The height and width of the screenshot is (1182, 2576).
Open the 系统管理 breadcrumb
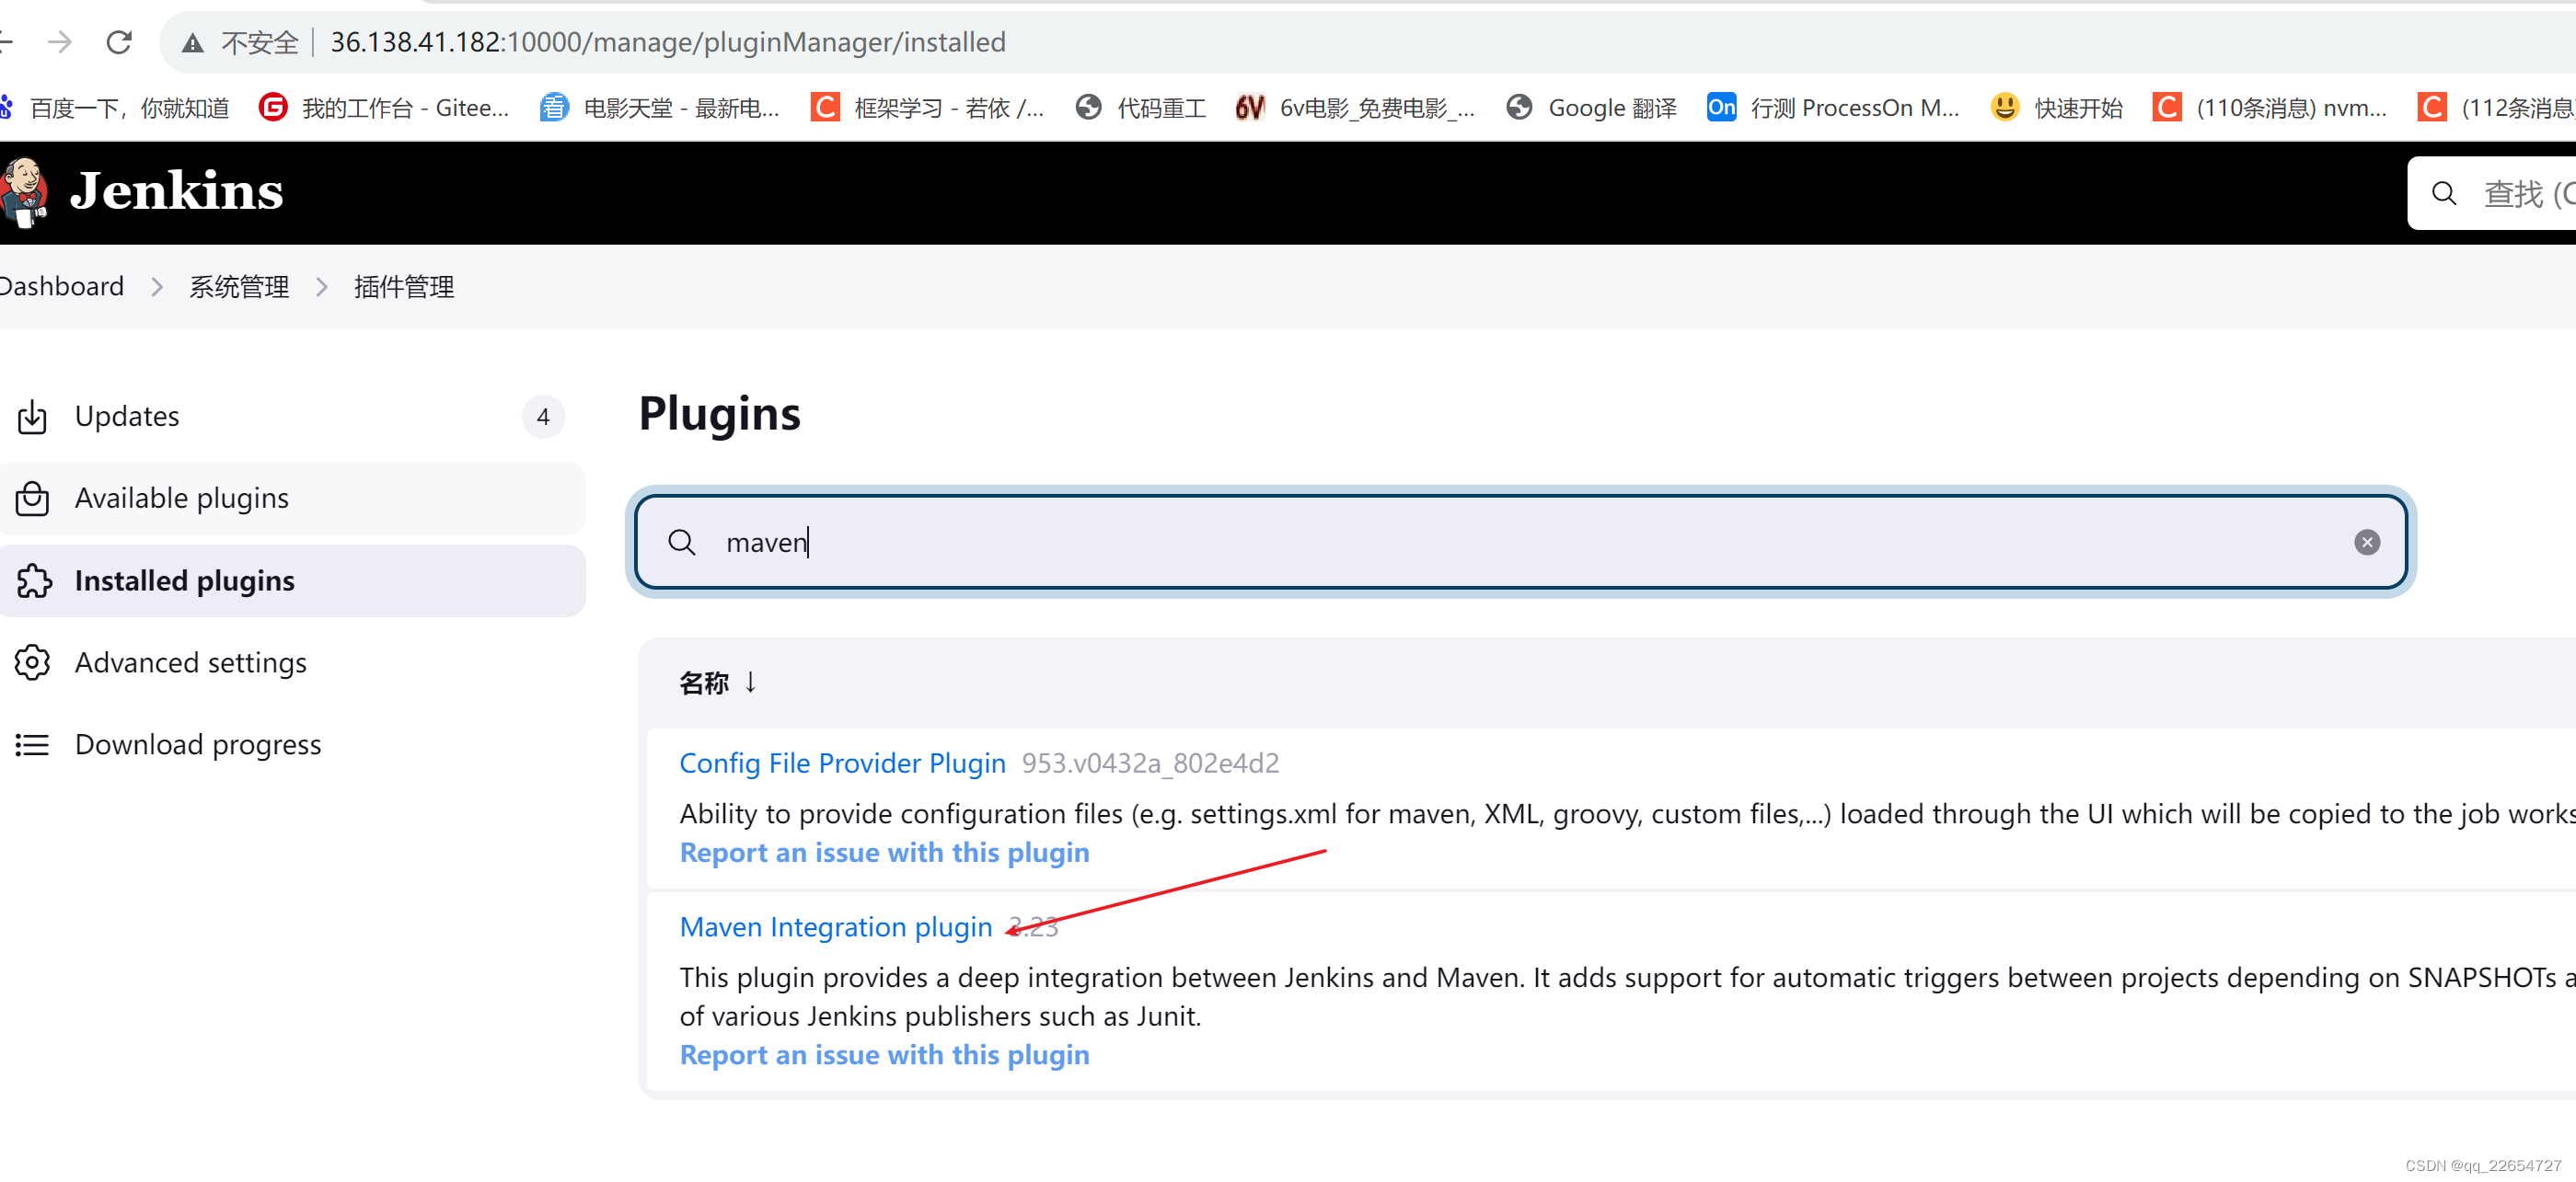239,287
